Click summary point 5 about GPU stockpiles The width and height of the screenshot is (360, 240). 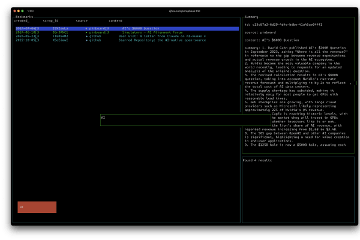click(290, 106)
